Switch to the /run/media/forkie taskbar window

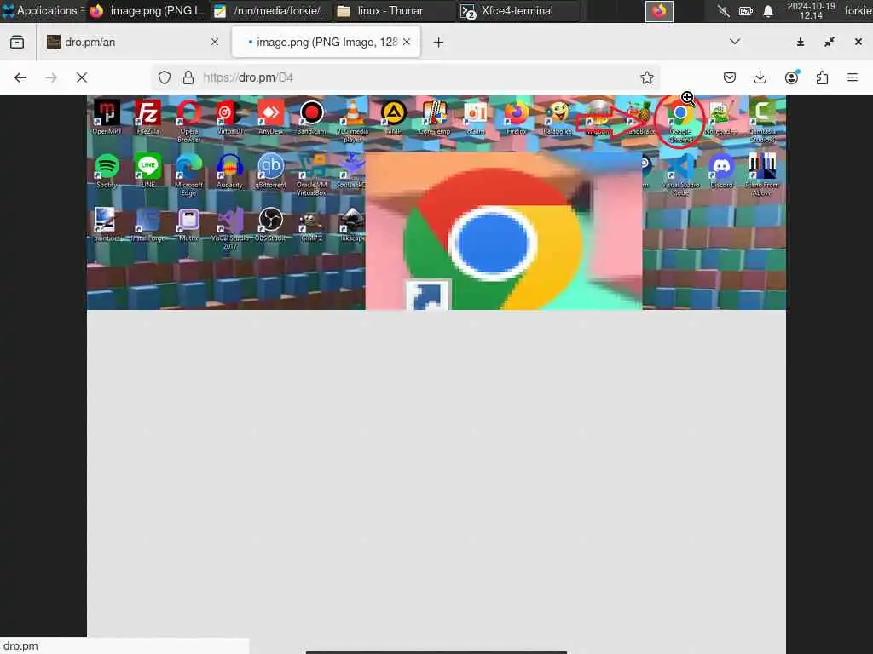click(272, 10)
